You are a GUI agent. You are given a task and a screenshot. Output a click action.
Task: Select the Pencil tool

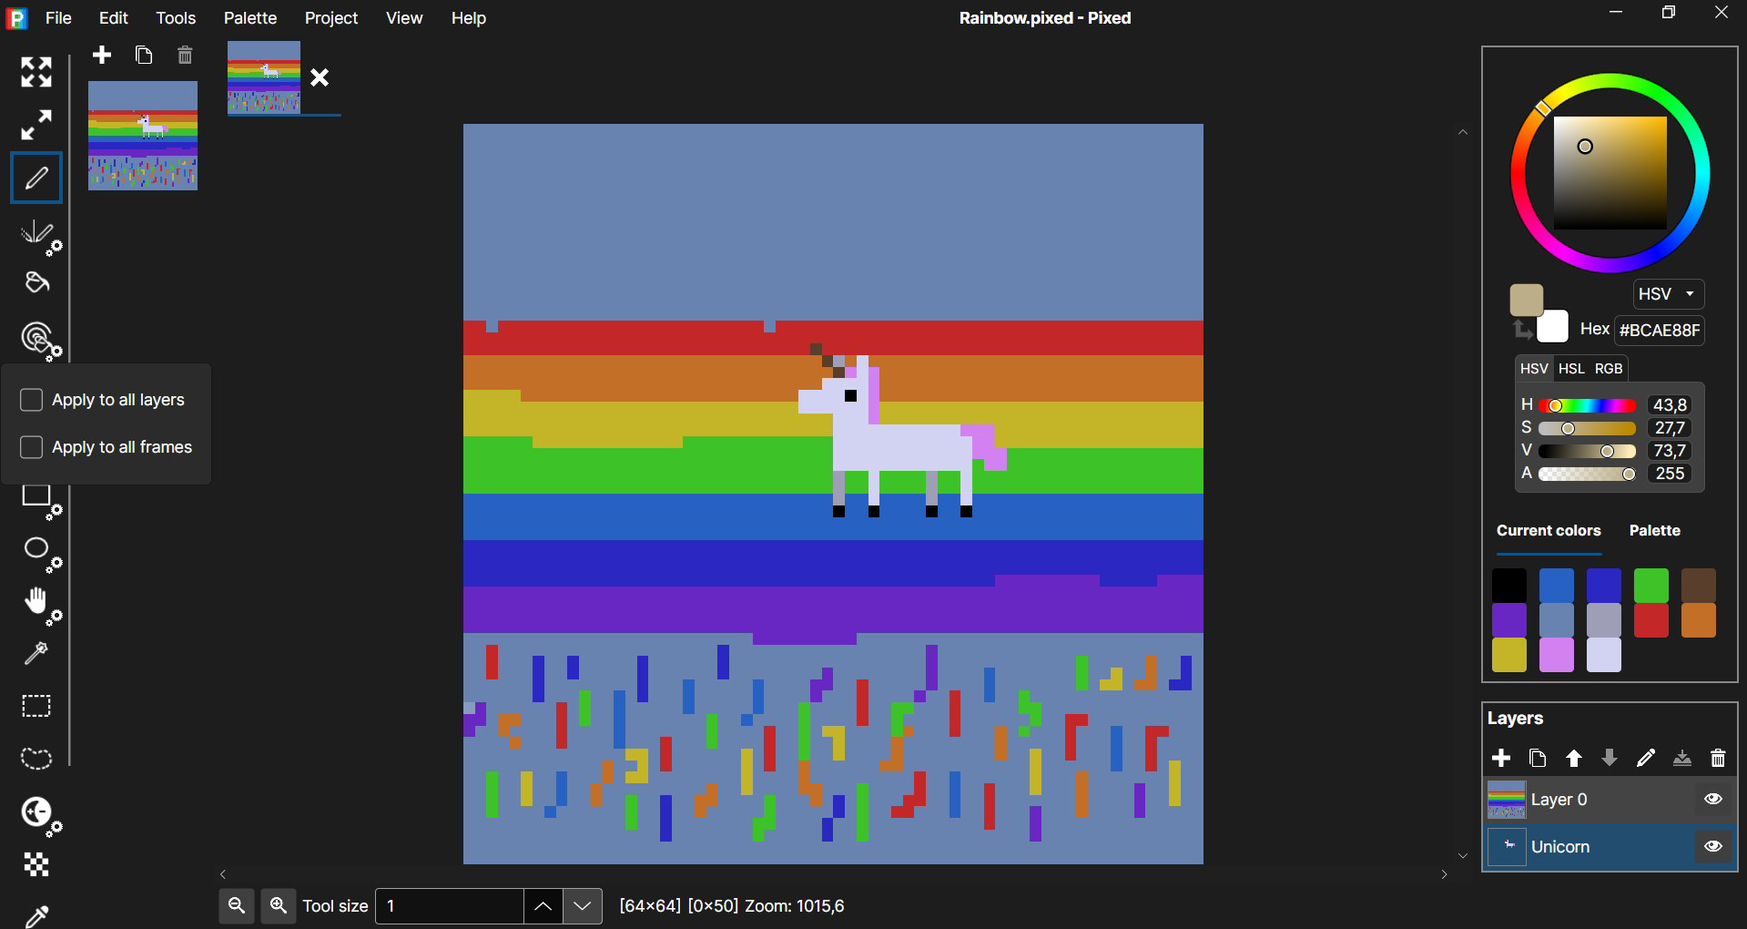[36, 178]
